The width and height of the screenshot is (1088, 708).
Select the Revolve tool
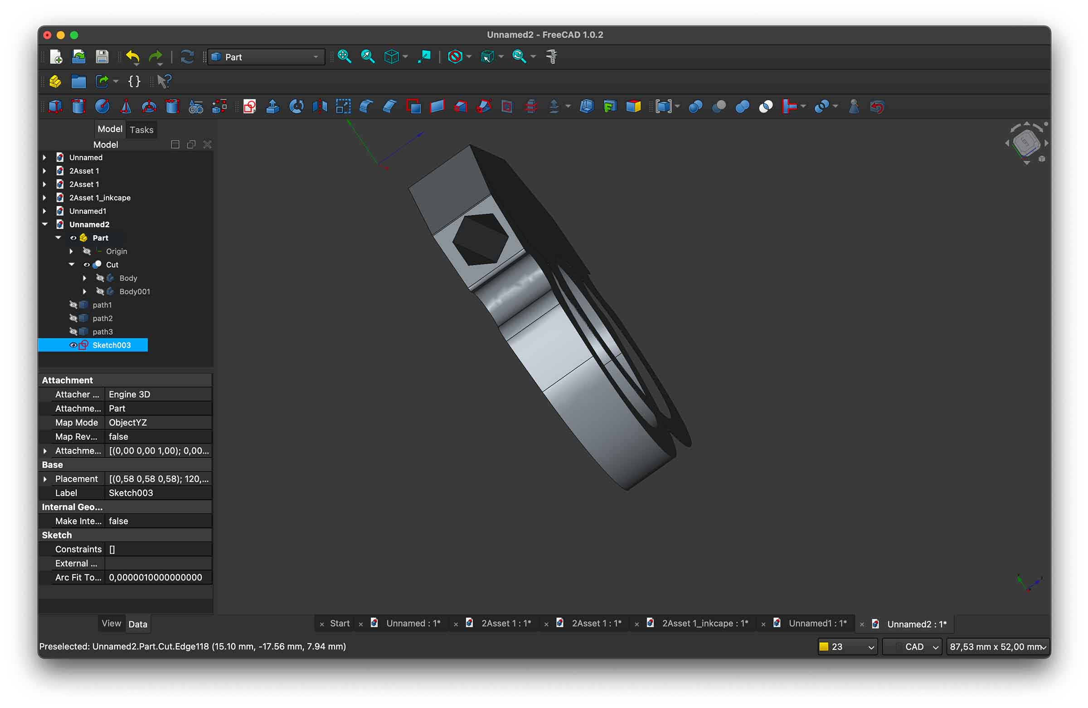click(x=296, y=107)
